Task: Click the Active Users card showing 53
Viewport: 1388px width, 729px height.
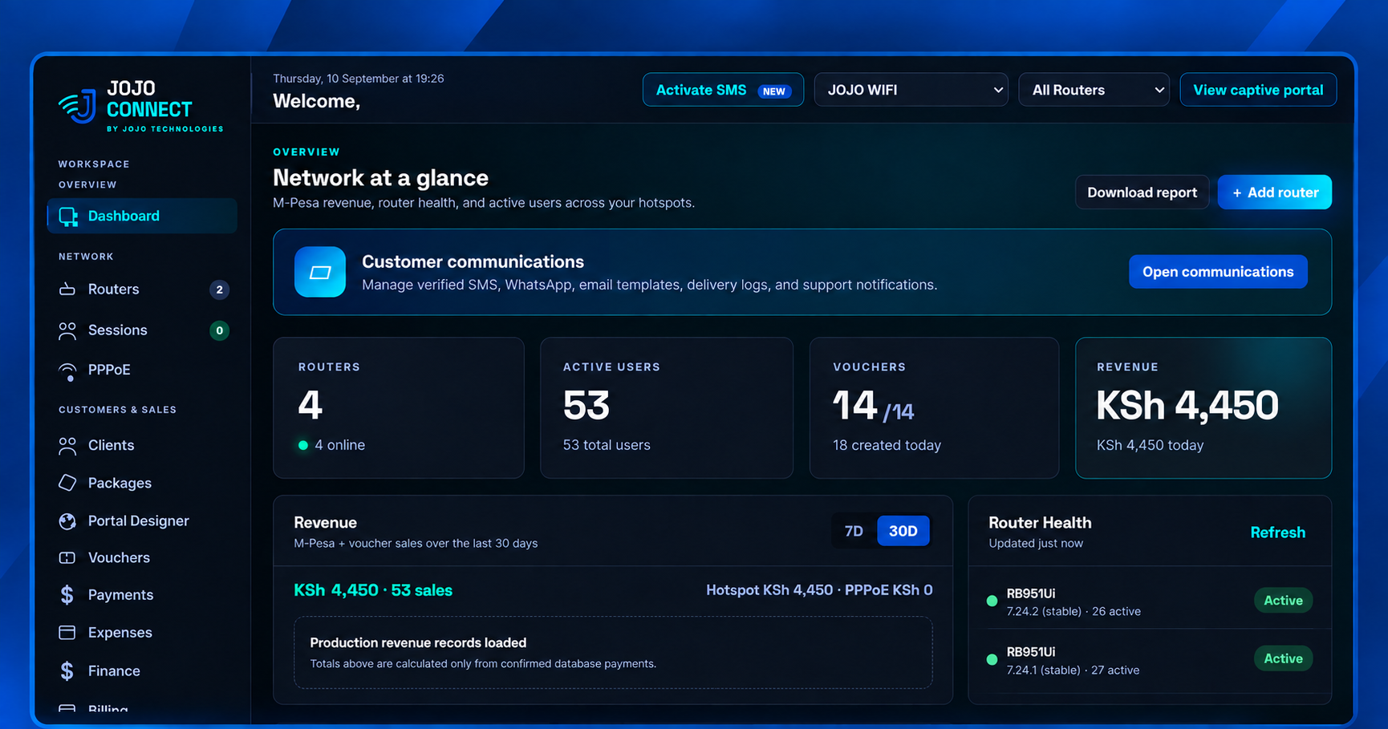Action: click(667, 408)
